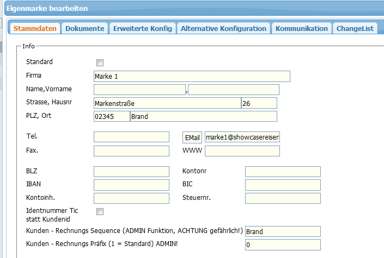Viewport: 384px width, 258px height.
Task: Click the Rechnungs Präfix field showing 0
Action: pyautogui.click(x=283, y=245)
